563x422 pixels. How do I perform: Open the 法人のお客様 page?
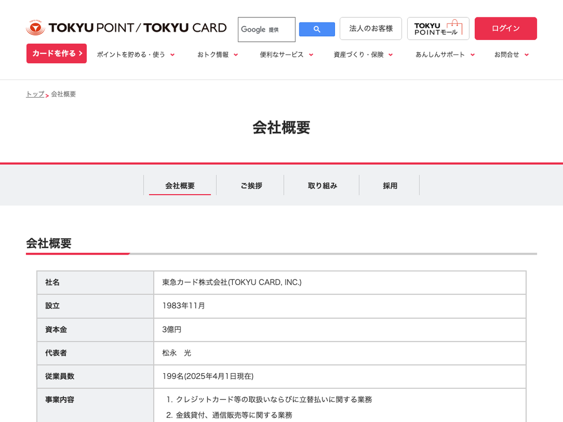[x=371, y=29]
